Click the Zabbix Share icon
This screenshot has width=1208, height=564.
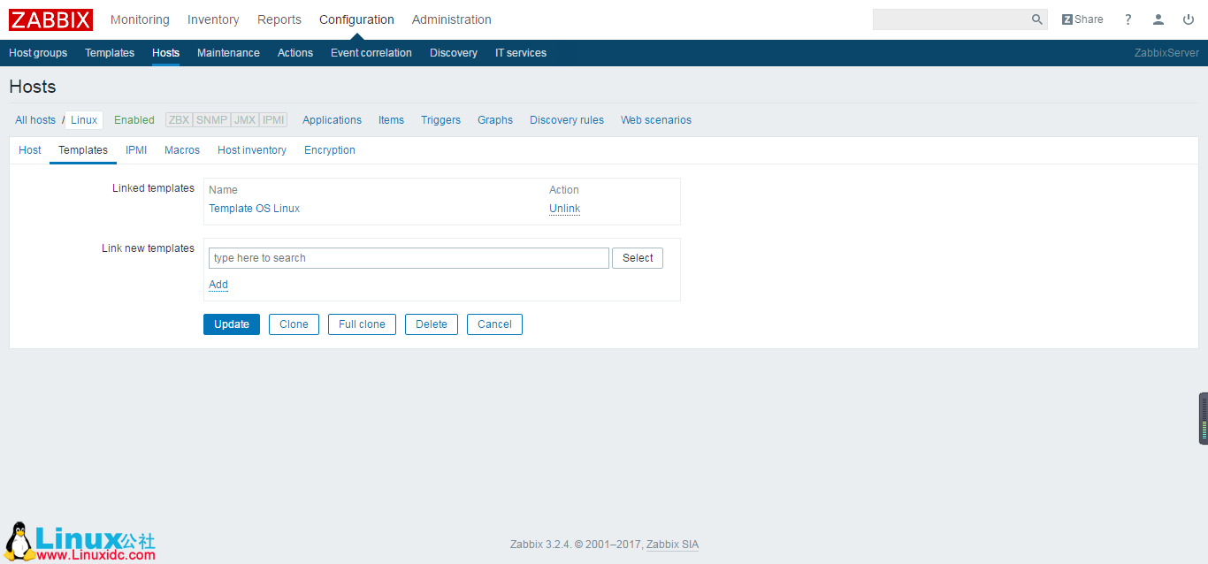1081,19
